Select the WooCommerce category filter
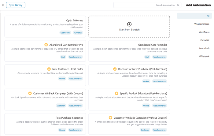The width and height of the screenshot is (214, 136). coord(202,24)
